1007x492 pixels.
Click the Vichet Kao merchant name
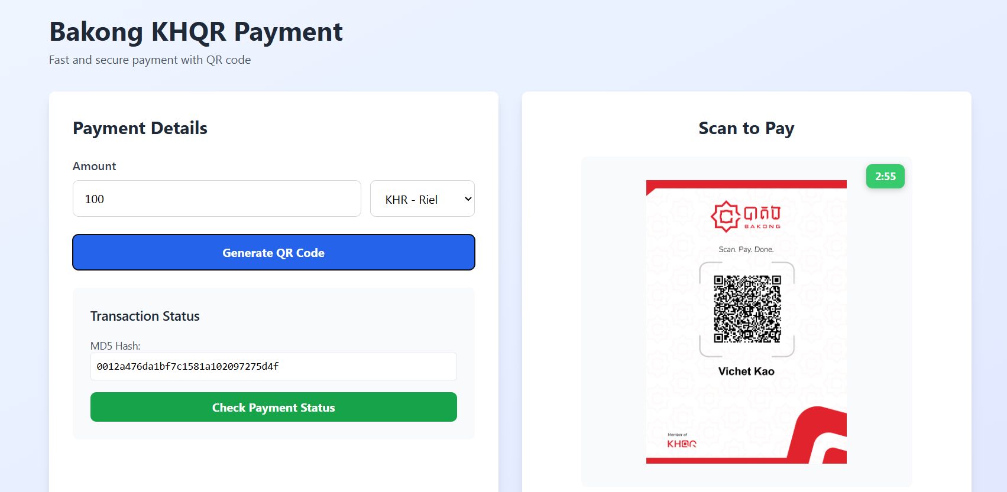[x=746, y=371]
